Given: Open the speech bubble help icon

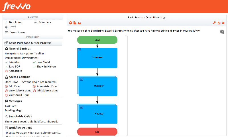Looking at the screenshot, I should coord(222,32).
